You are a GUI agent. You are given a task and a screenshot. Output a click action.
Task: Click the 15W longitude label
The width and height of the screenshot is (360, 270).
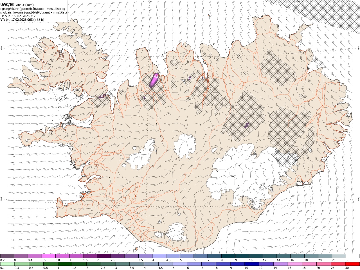click(298, 1)
